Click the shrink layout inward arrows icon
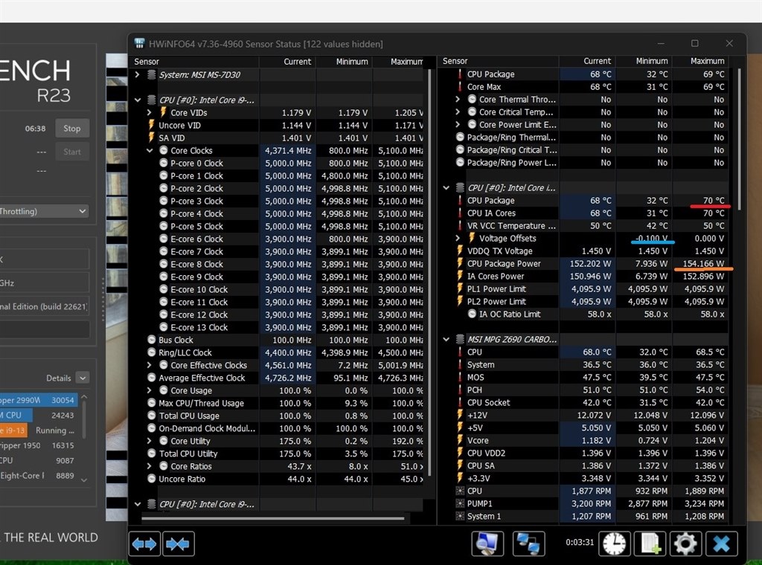Image resolution: width=762 pixels, height=565 pixels. point(179,543)
